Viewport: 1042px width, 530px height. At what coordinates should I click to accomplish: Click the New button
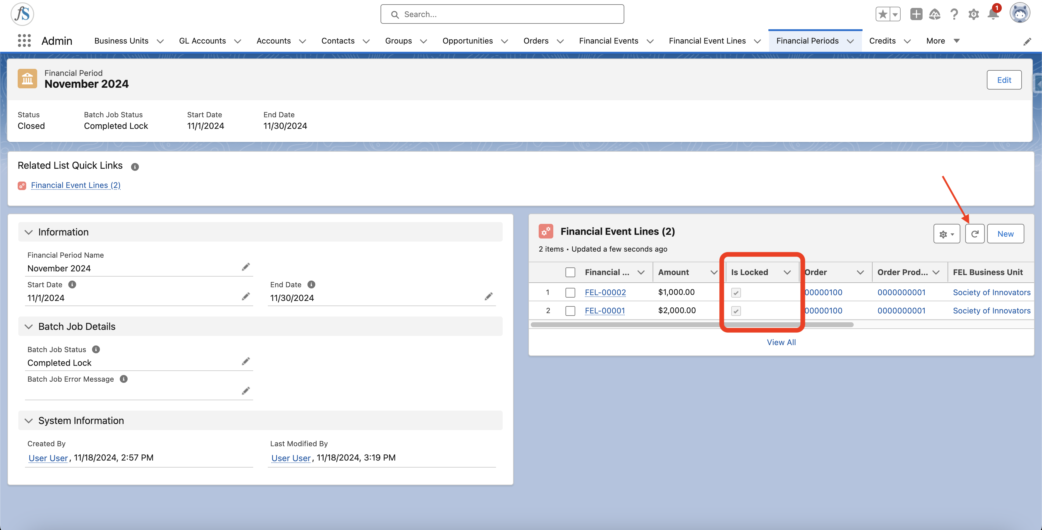pyautogui.click(x=1005, y=234)
